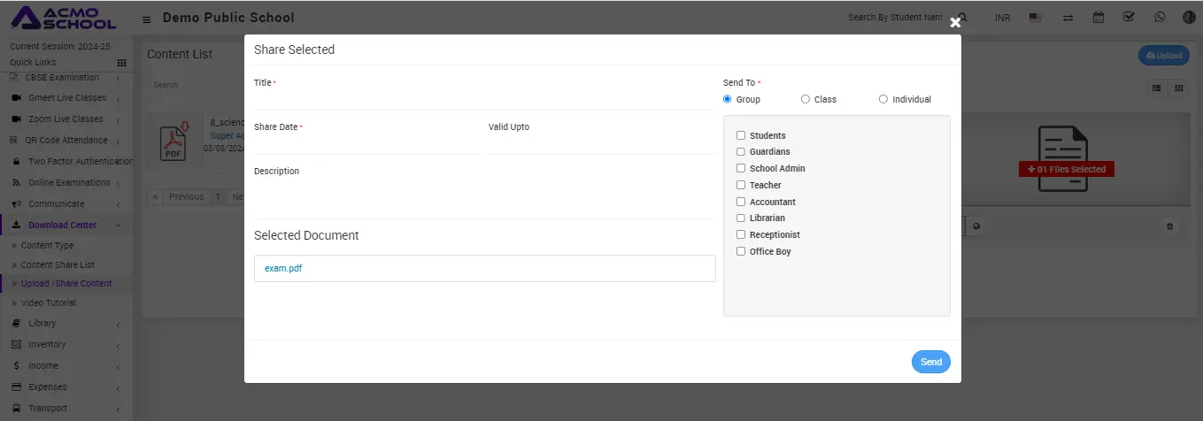Click the Quick Links grid icon
Image resolution: width=1203 pixels, height=421 pixels.
pyautogui.click(x=122, y=63)
